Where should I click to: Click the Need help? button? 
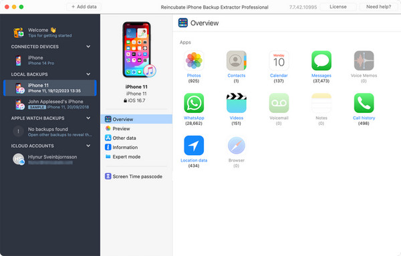pyautogui.click(x=378, y=7)
